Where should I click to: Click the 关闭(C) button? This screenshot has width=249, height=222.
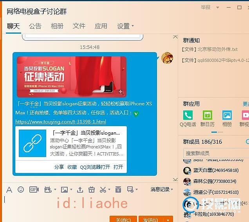pos(123,219)
